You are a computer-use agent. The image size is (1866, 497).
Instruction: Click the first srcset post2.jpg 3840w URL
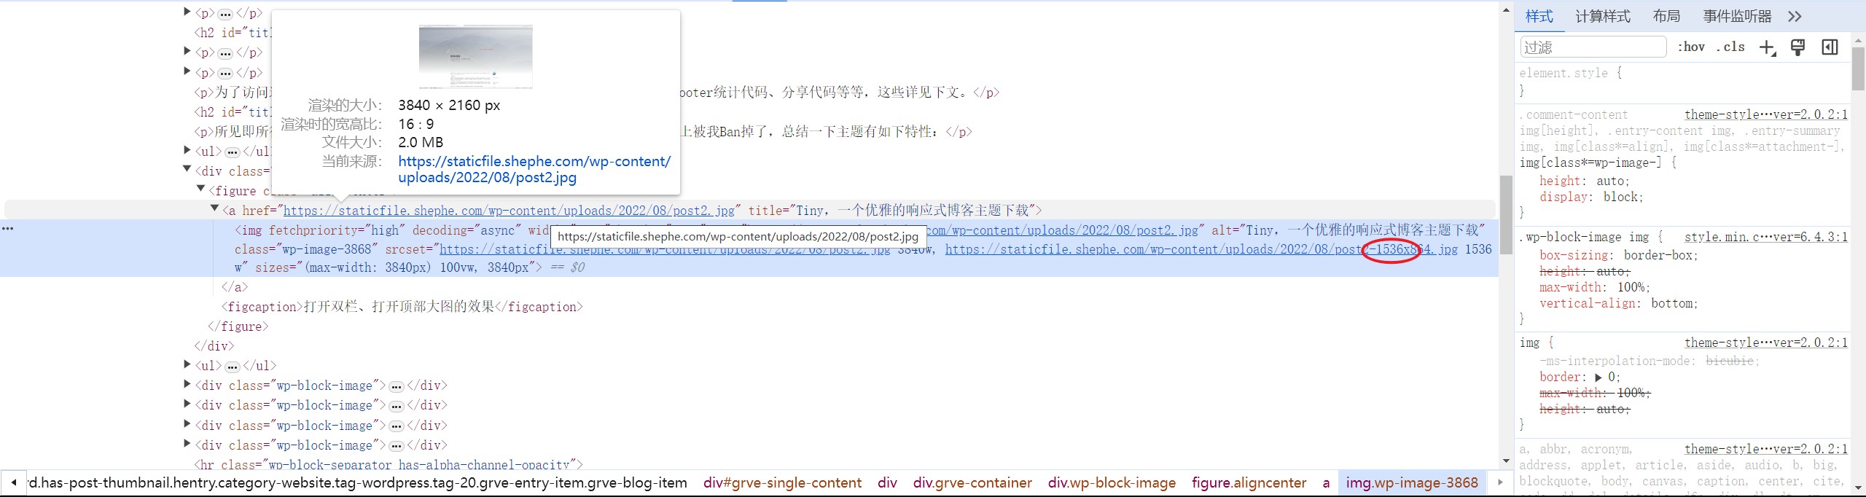[x=665, y=249]
